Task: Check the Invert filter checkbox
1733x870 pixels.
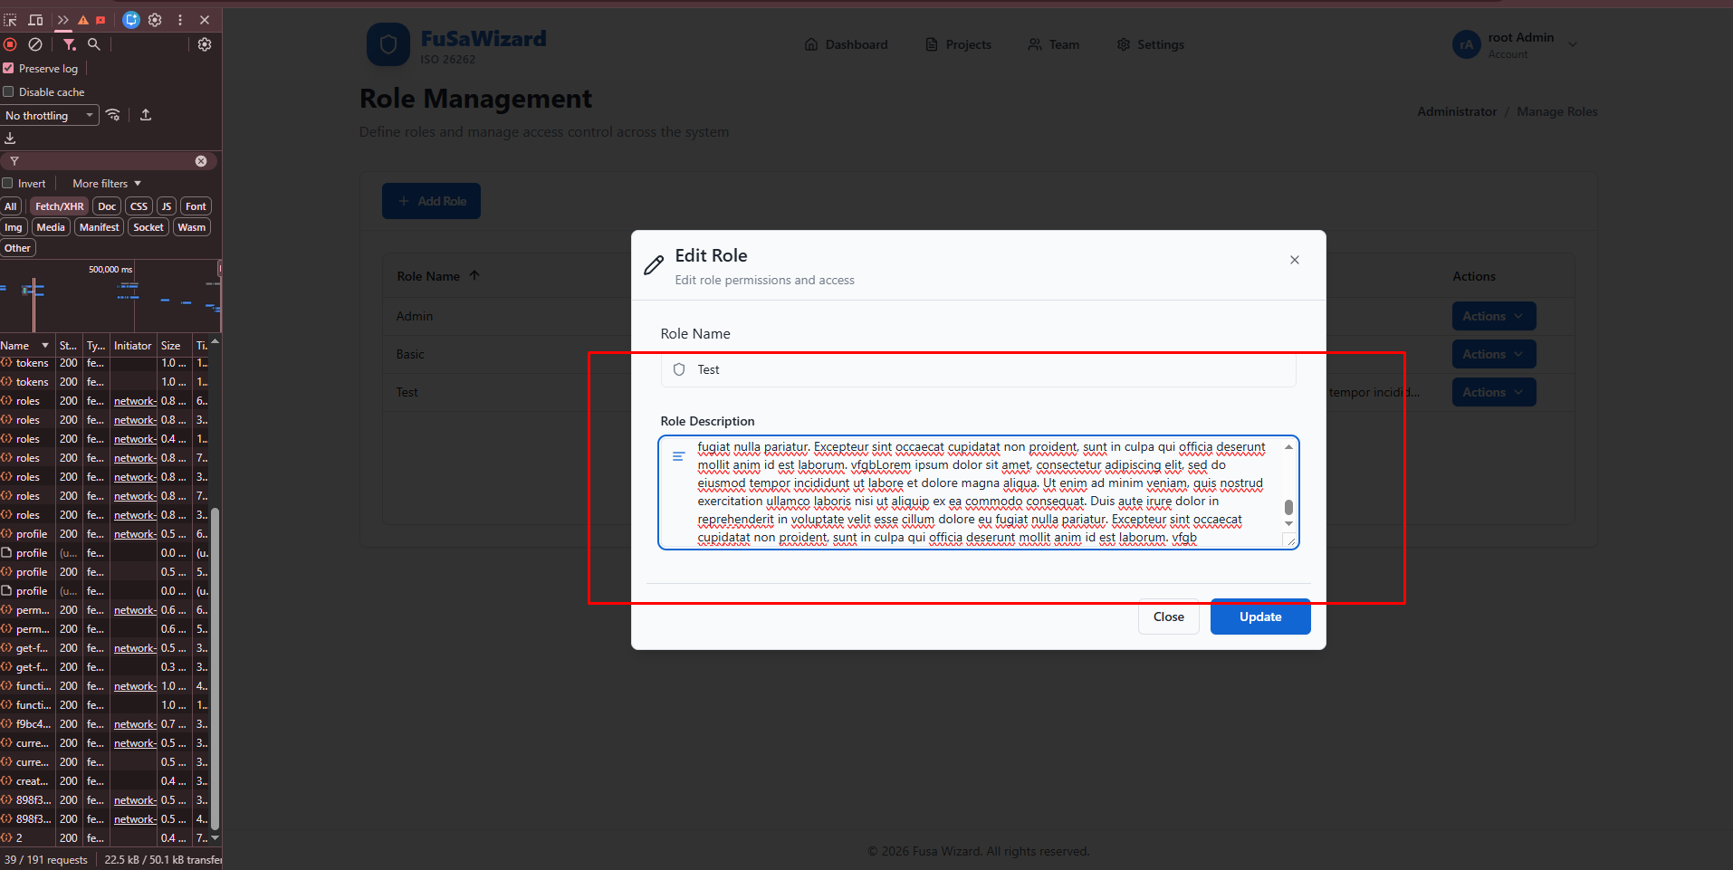Action: coord(8,184)
